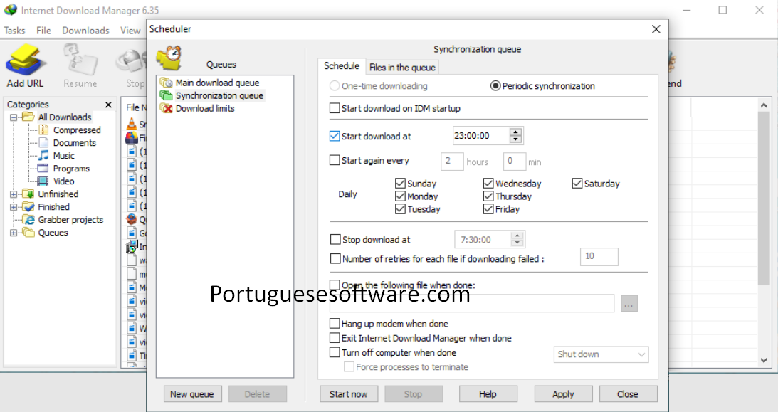778x412 pixels.
Task: Click the Apply button
Action: tap(563, 393)
